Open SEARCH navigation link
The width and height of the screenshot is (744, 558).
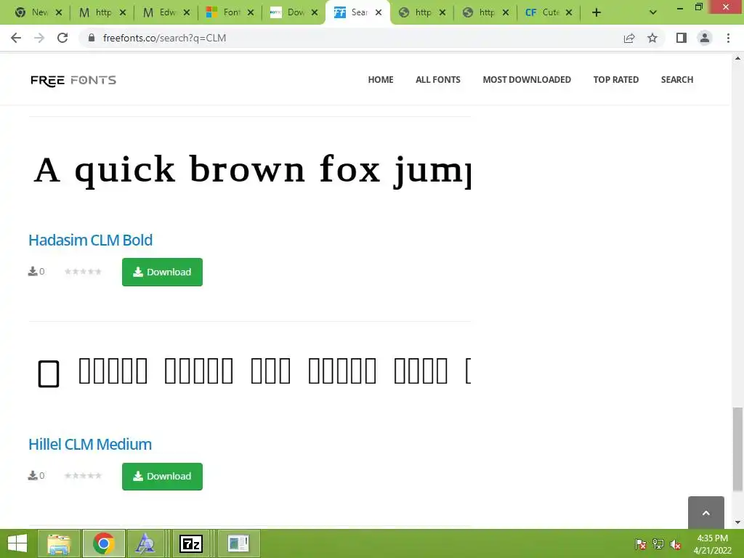coord(677,80)
